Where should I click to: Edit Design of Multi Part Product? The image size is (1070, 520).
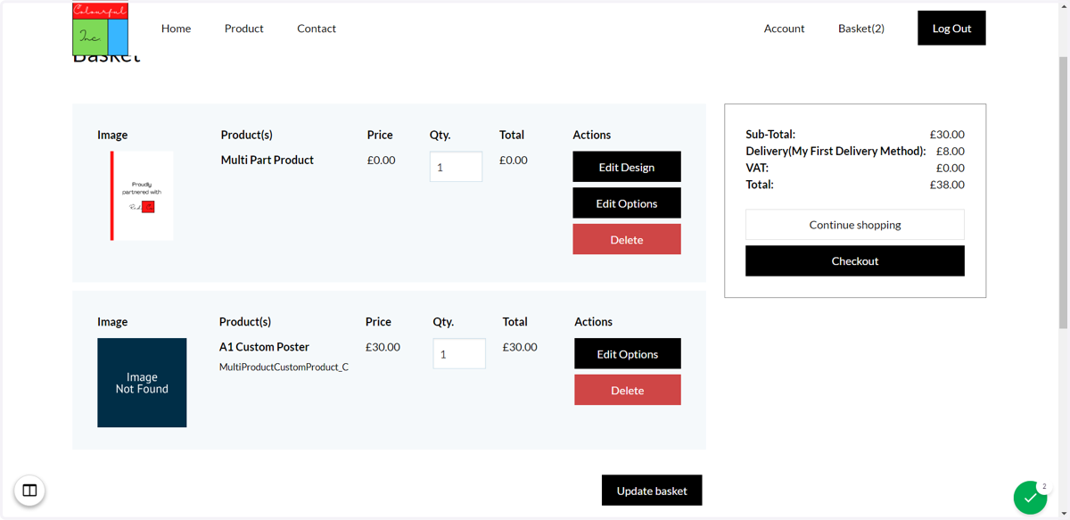pyautogui.click(x=627, y=167)
